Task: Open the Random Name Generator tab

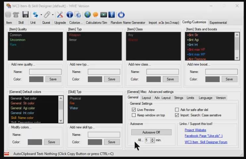Action: point(128,23)
